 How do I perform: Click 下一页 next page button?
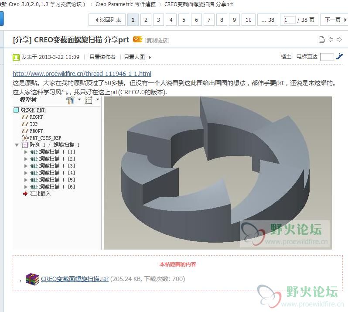point(334,20)
